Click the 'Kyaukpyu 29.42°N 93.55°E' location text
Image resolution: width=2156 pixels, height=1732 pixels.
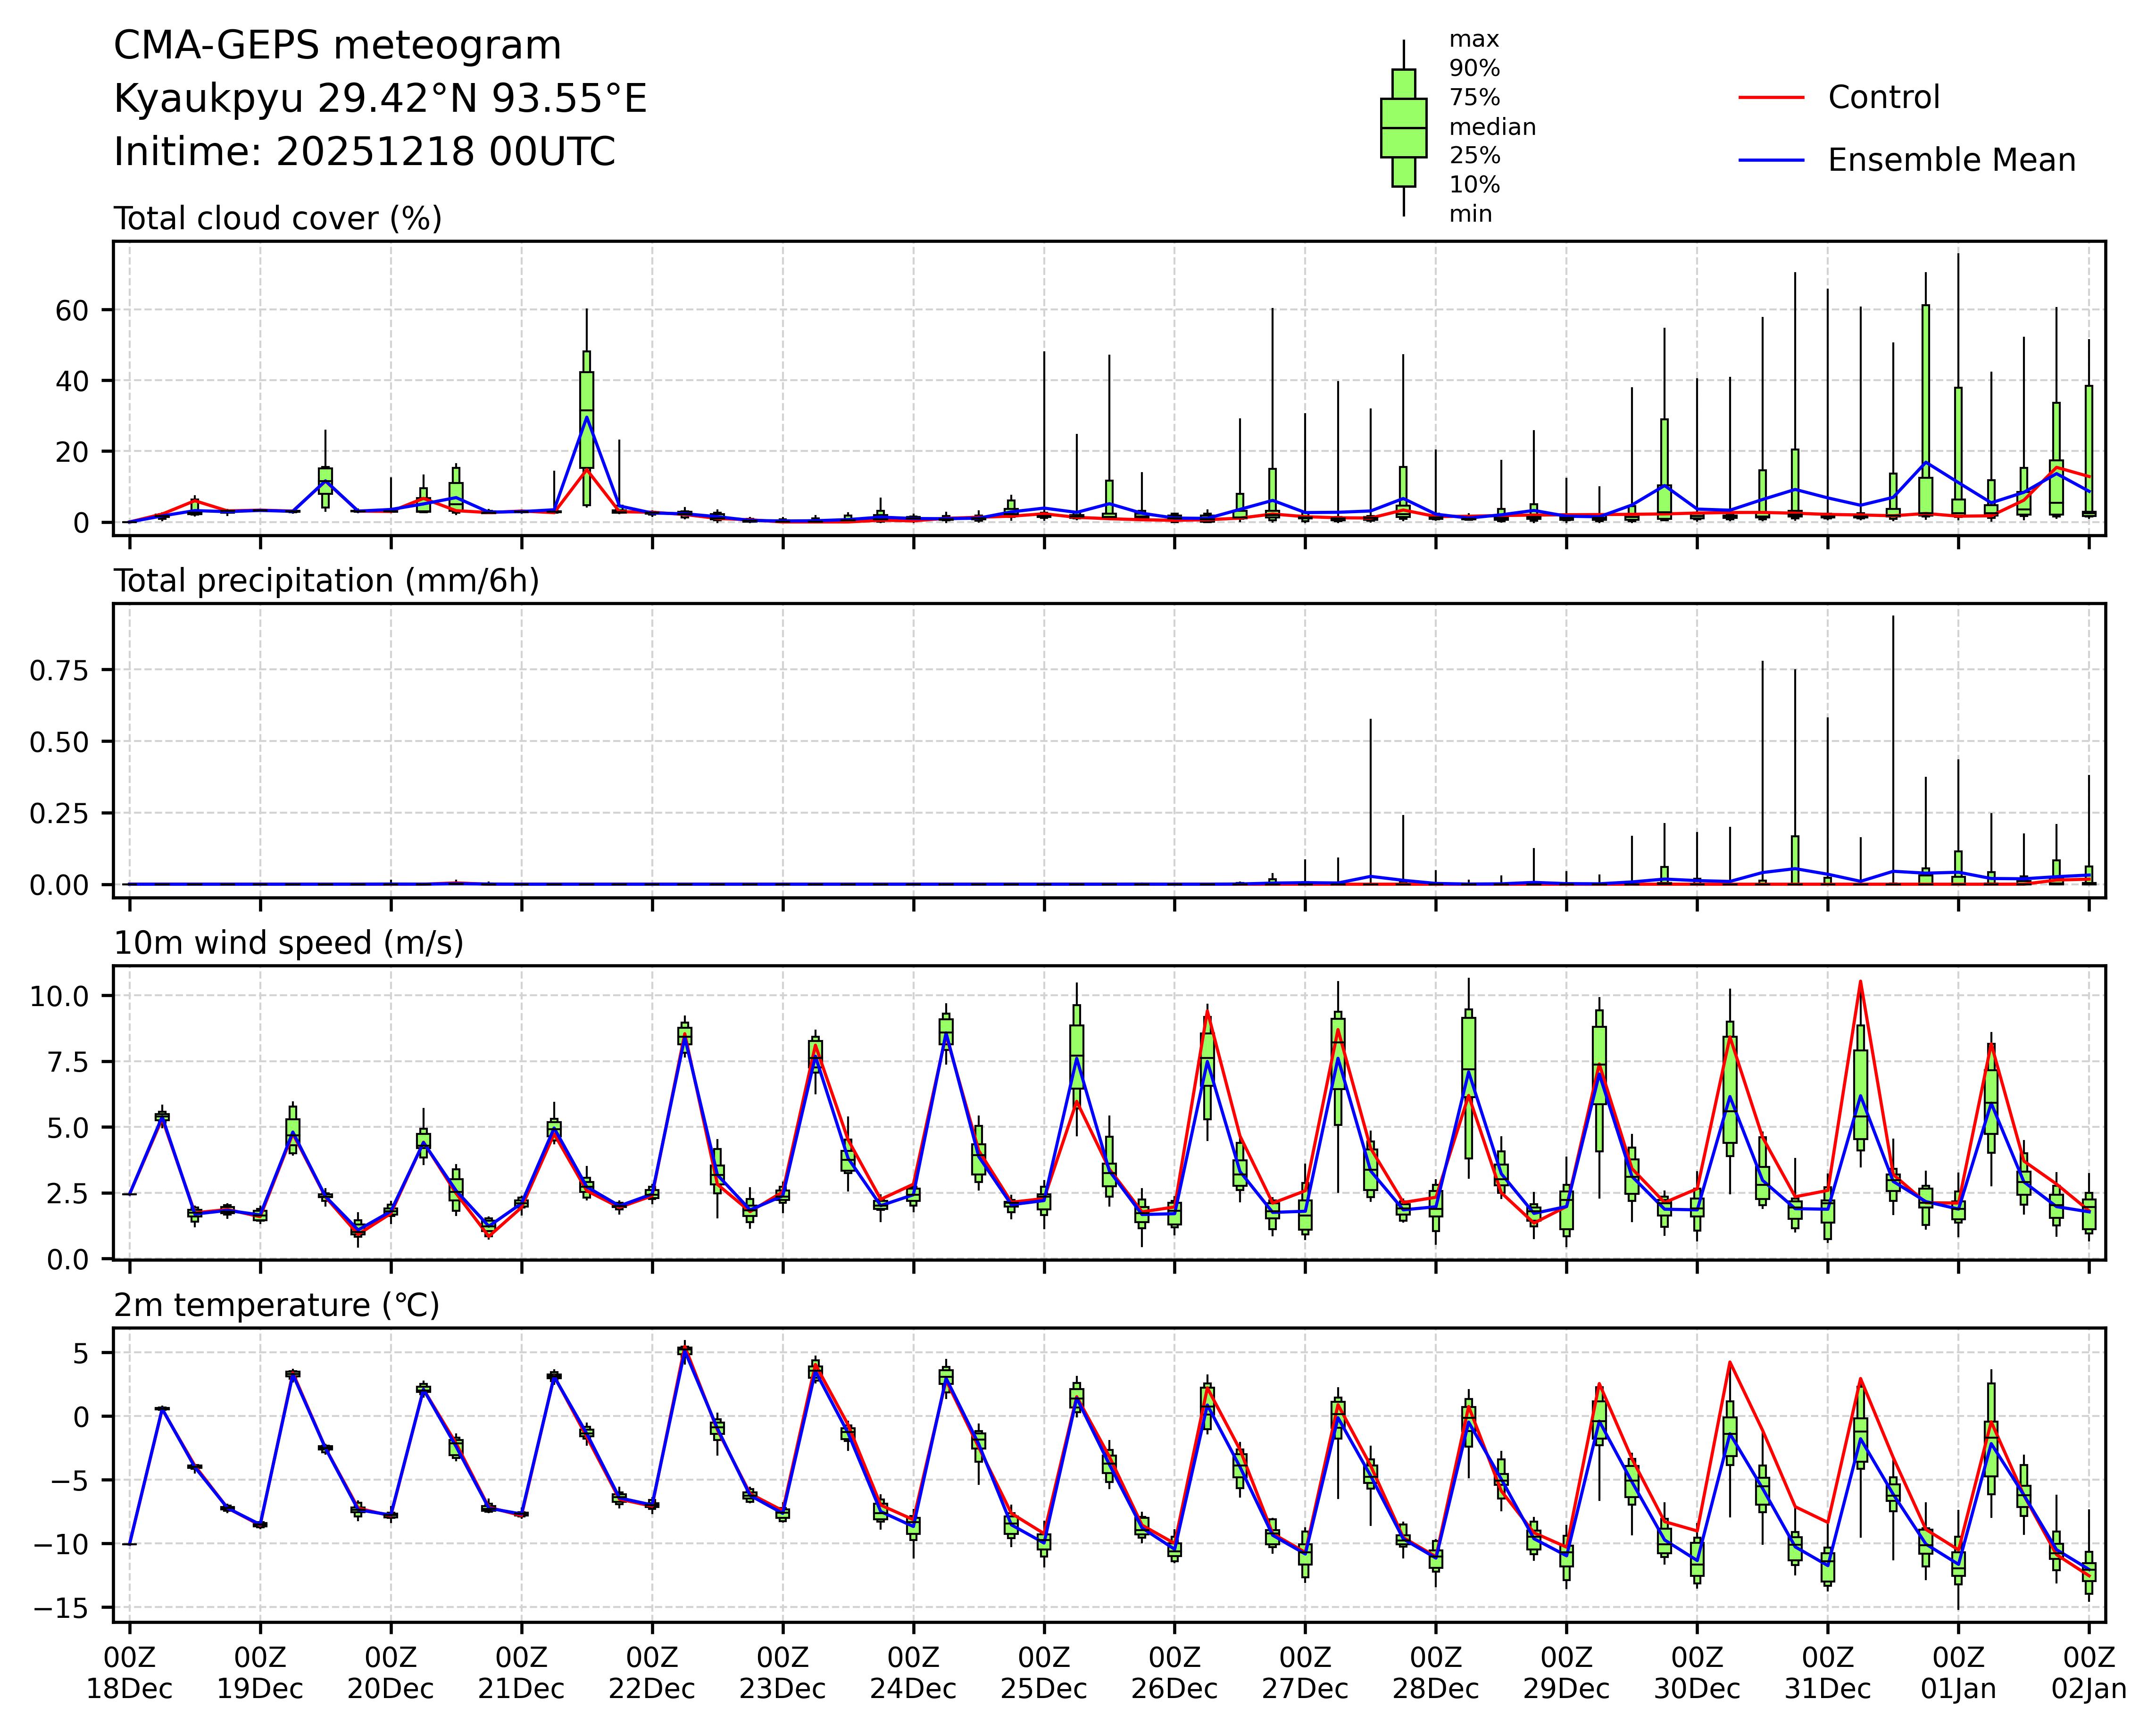click(x=380, y=99)
